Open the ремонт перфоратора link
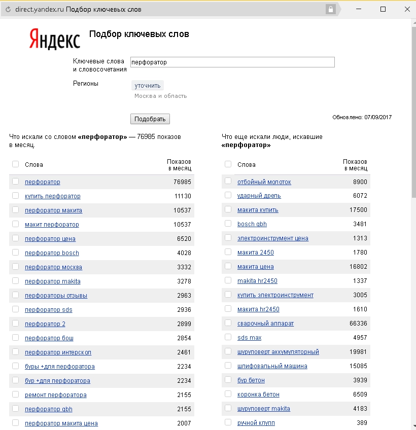The width and height of the screenshot is (416, 430). coord(56,395)
